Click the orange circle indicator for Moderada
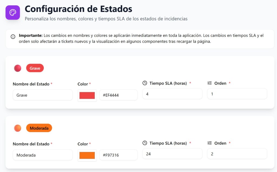The width and height of the screenshot is (277, 172). 18,128
